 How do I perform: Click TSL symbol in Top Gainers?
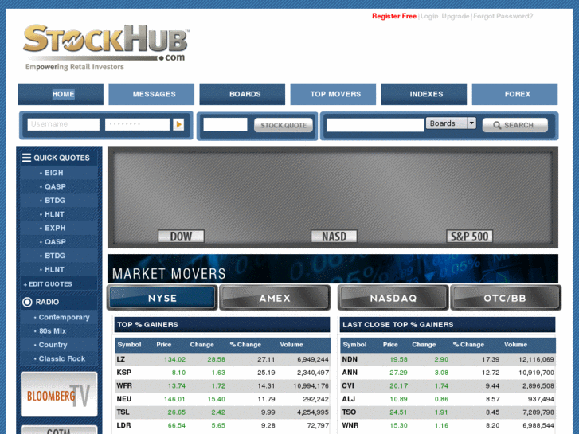pos(123,412)
